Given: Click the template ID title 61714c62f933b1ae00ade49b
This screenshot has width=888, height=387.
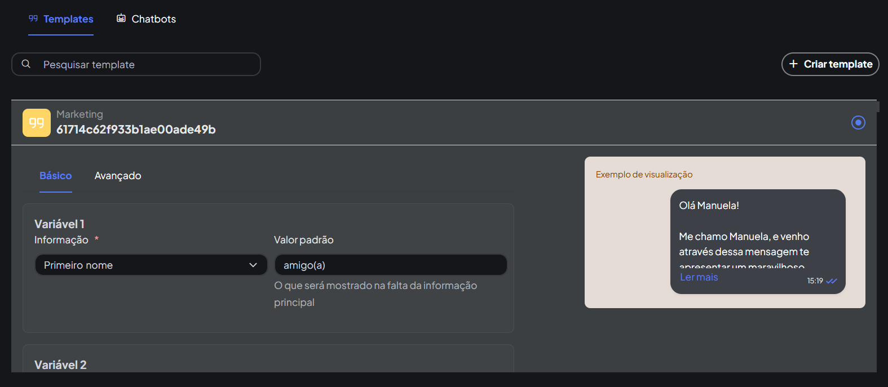Looking at the screenshot, I should [136, 130].
